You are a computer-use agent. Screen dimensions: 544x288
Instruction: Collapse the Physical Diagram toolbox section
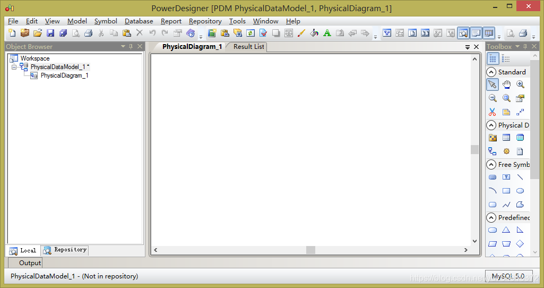tap(491, 125)
